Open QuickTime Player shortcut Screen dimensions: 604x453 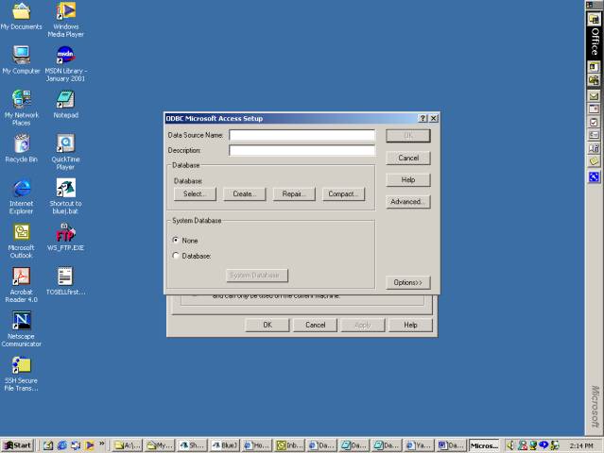65,152
